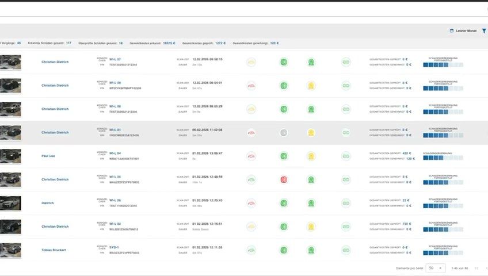Click green car icon in Tobias Bruckert row
488x276 pixels.
point(251,250)
